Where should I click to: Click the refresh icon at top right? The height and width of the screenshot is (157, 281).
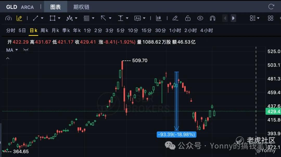tap(271, 7)
